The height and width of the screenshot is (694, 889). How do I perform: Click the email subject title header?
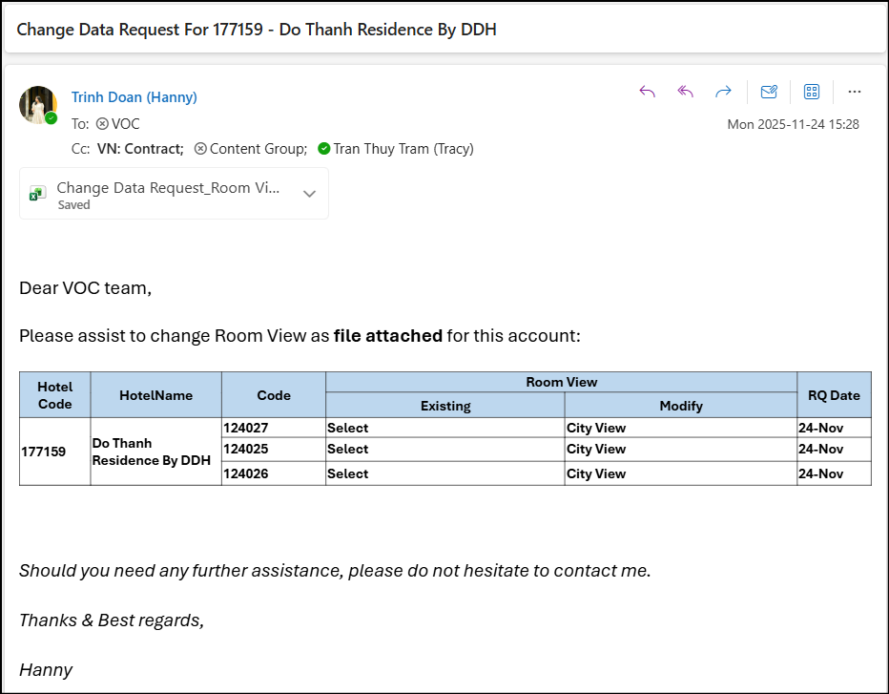pos(257,30)
